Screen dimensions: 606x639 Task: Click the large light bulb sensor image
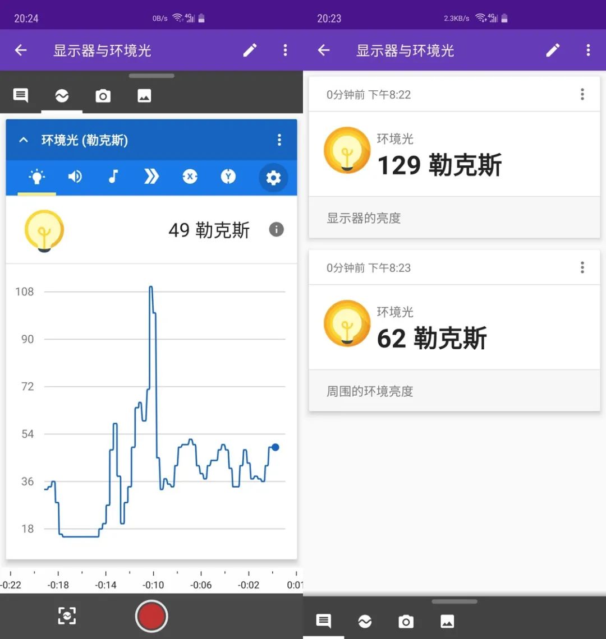(x=44, y=231)
